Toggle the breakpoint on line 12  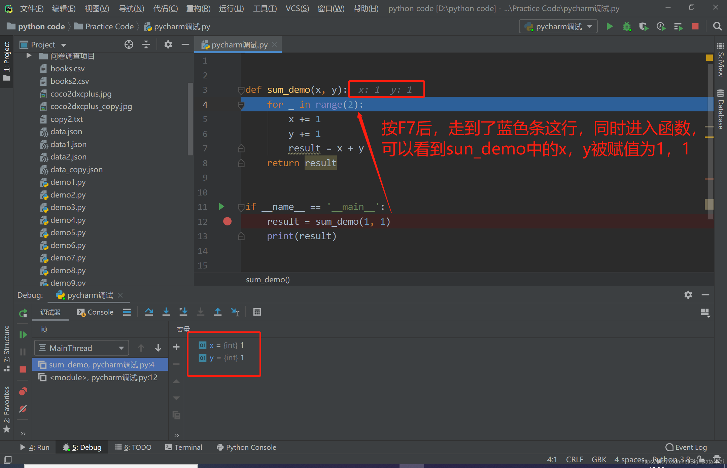tap(228, 221)
